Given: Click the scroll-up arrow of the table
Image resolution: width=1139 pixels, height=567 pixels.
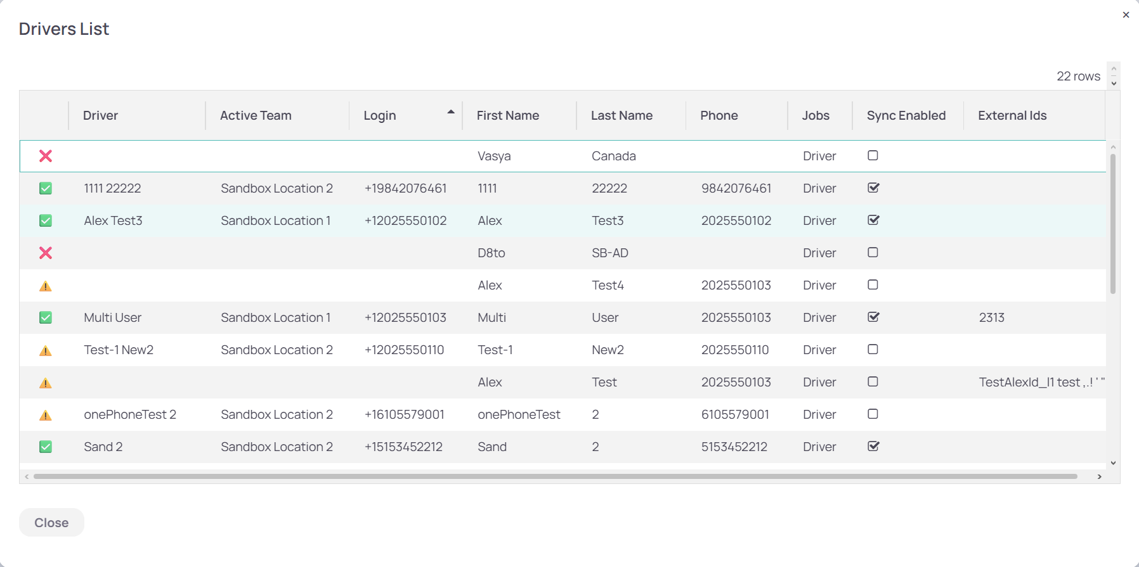Looking at the screenshot, I should [x=1113, y=147].
